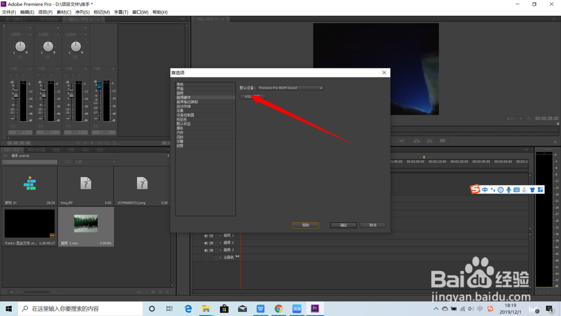Screen dimensions: 561x316
Task: Click the mixer play button
Action: tap(93, 143)
